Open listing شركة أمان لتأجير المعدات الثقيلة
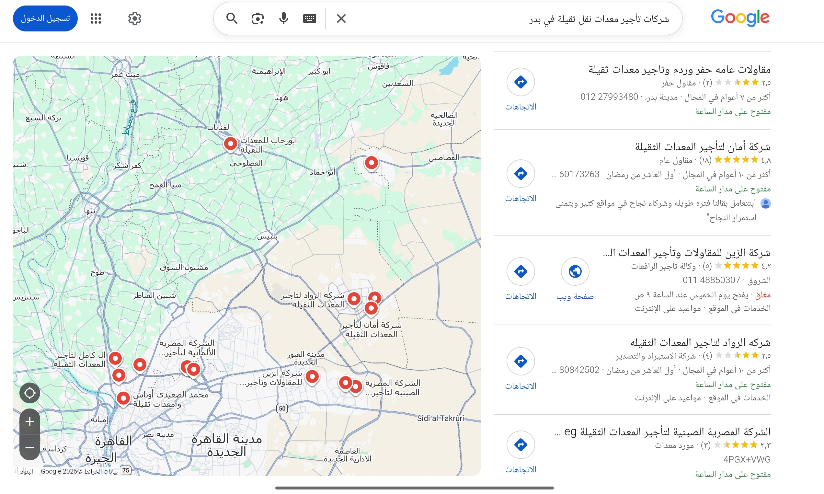 [x=703, y=147]
